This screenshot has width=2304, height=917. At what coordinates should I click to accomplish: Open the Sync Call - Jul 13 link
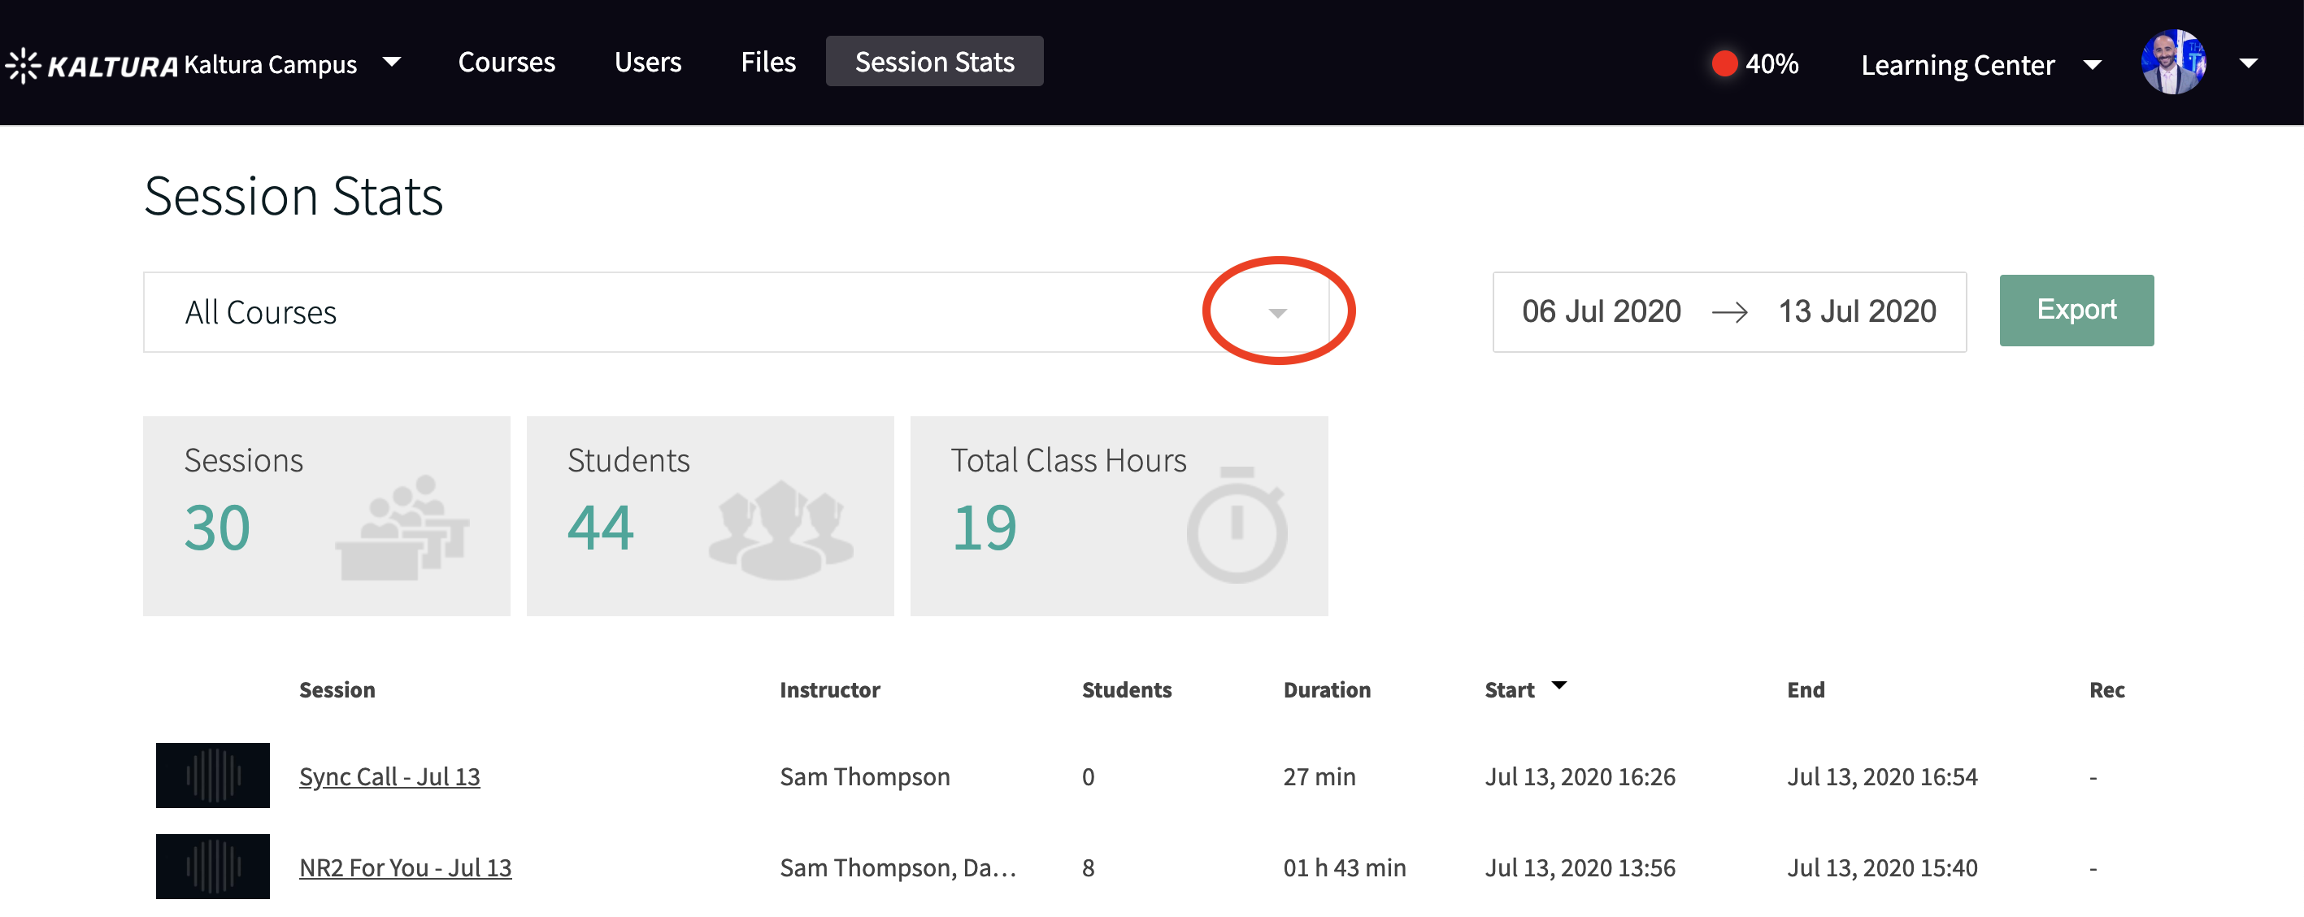(x=389, y=776)
